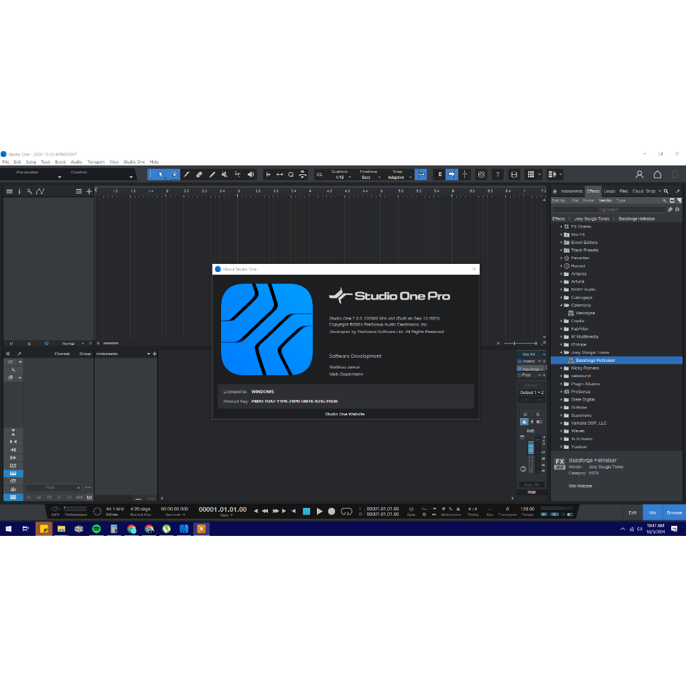
Task: Open the user account profile icon
Action: [x=639, y=174]
